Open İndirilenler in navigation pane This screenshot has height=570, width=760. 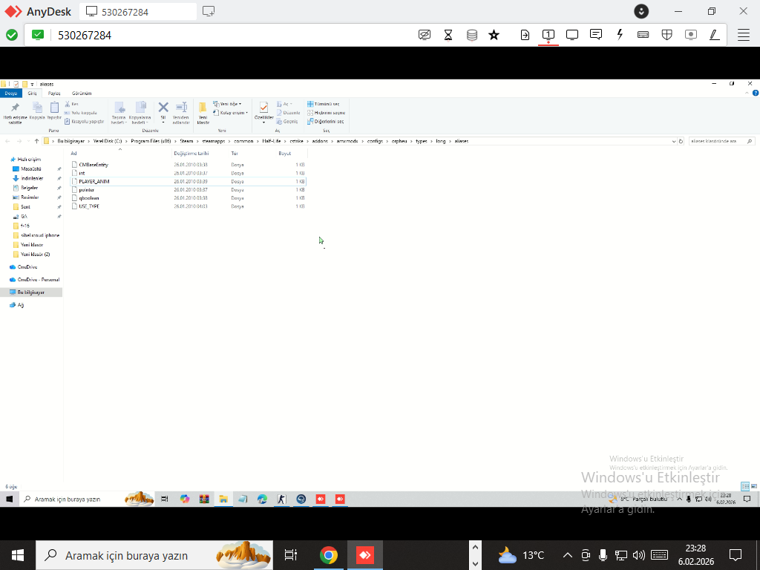[x=32, y=178]
